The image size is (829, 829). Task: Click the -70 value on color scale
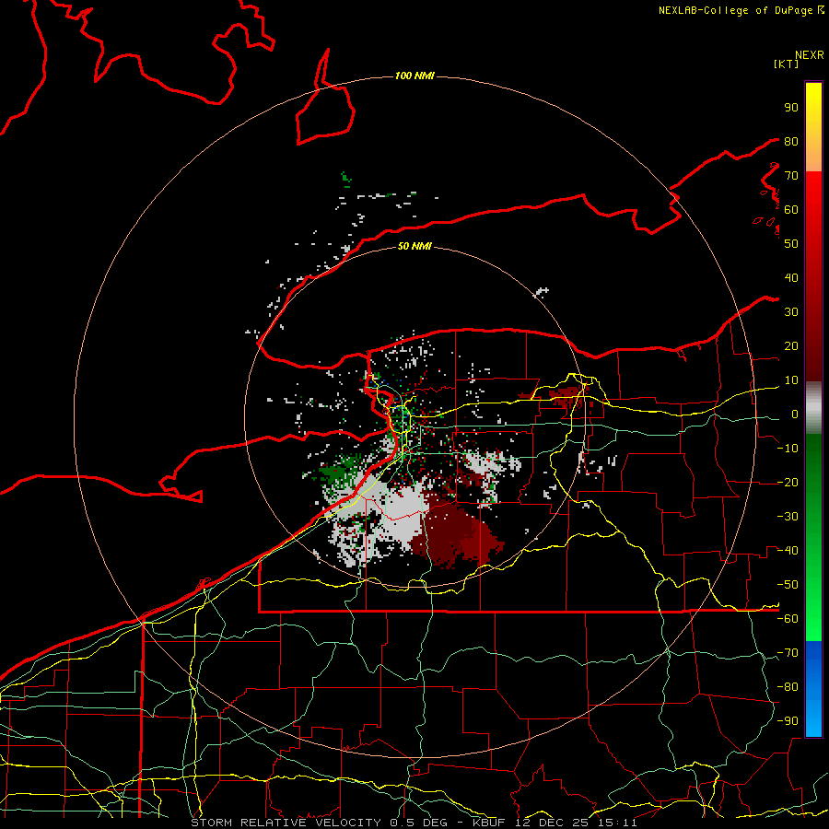pos(788,653)
